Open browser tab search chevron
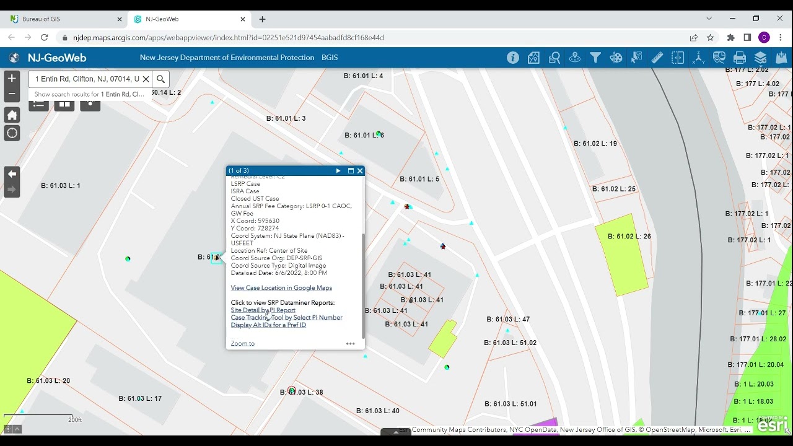The width and height of the screenshot is (793, 446). [x=709, y=19]
